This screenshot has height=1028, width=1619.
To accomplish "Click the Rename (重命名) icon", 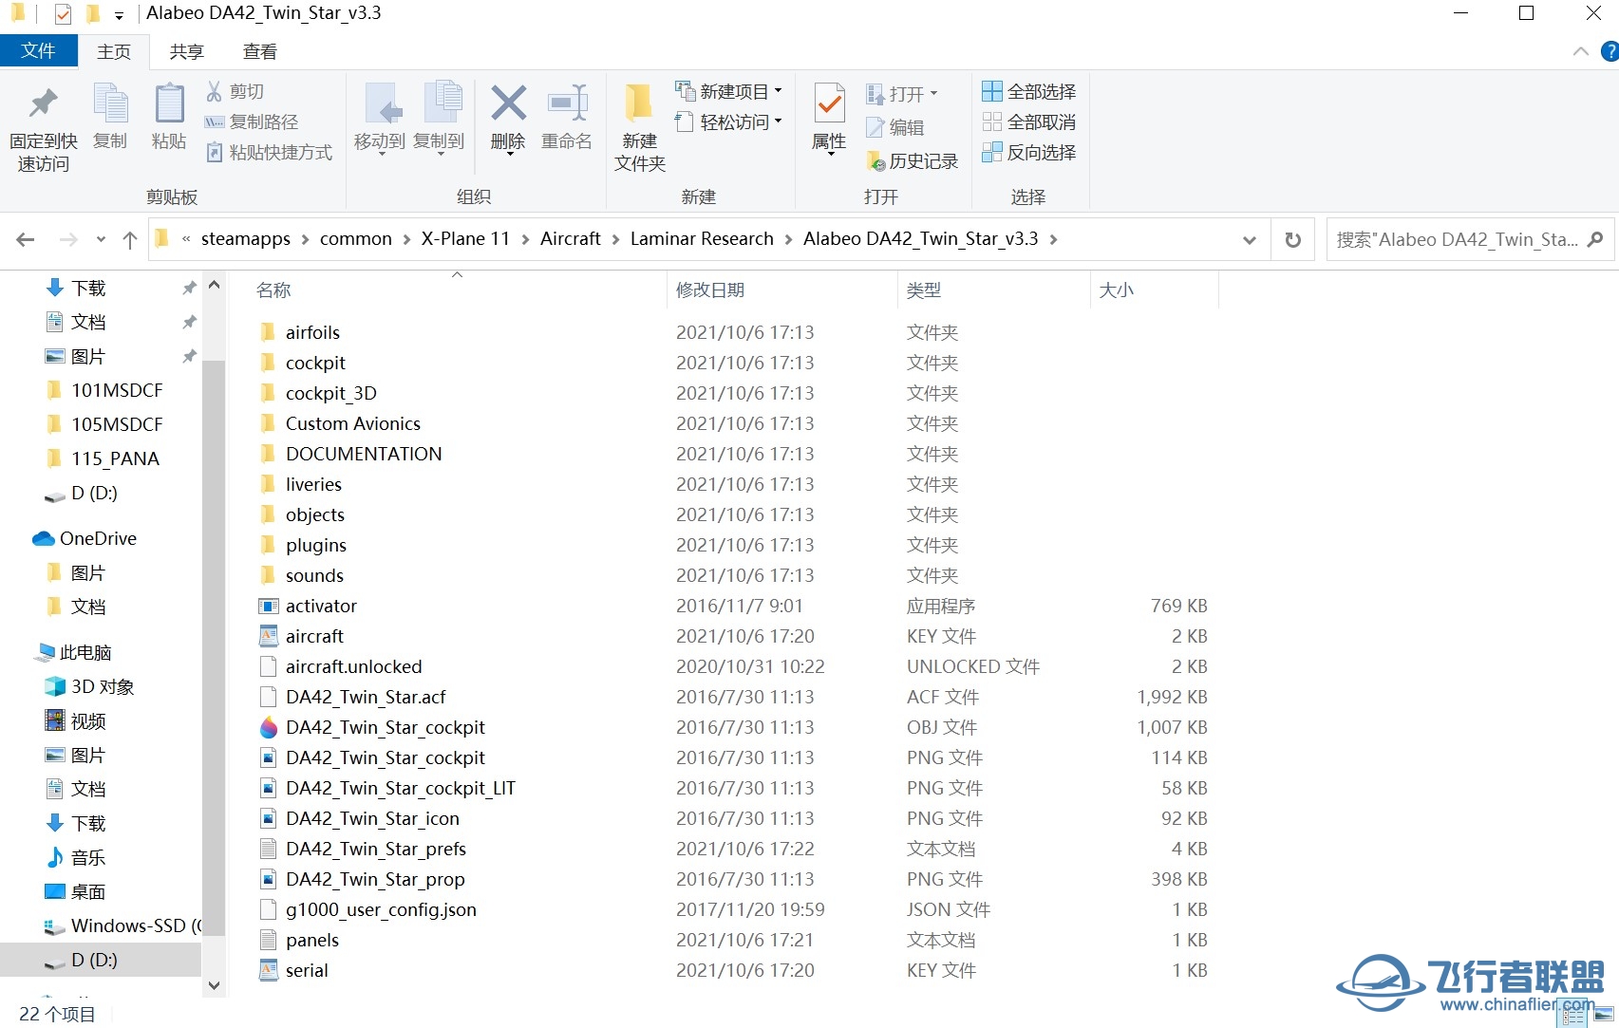I will tap(567, 103).
